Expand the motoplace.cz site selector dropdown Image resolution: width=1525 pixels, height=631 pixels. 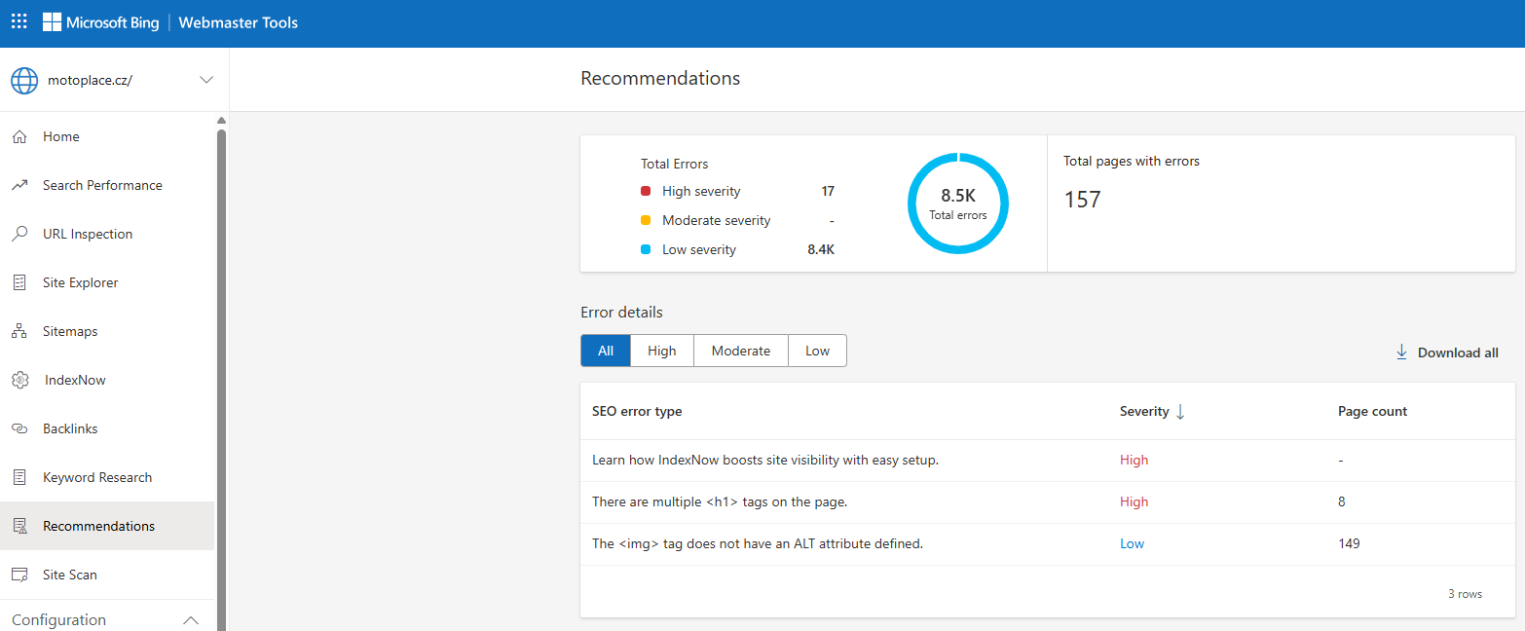tap(205, 80)
